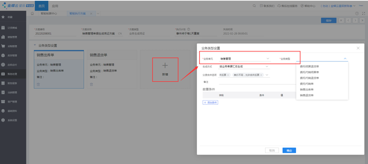This screenshot has height=164, width=368.
Task: Open 采购管理 cart icon in sidebar
Action: tap(3, 46)
